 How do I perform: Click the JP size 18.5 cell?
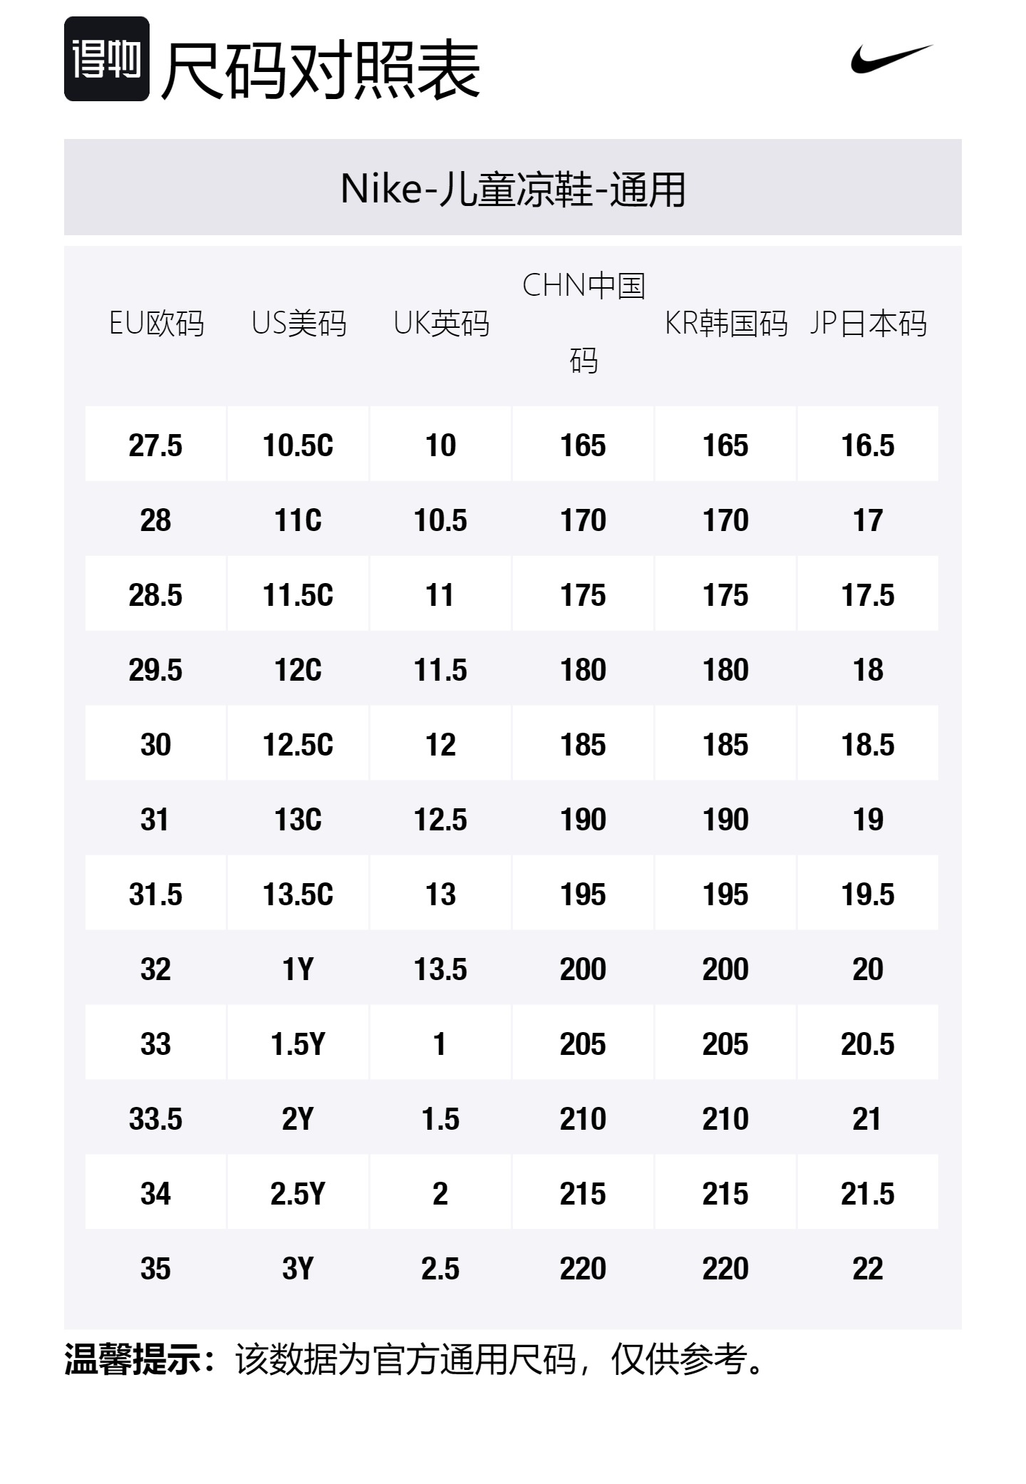click(868, 745)
